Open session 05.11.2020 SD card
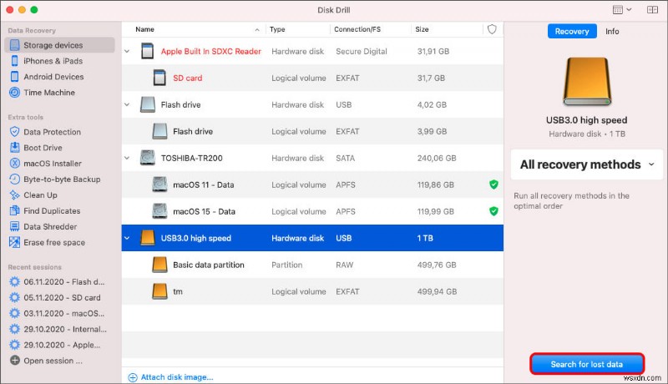Viewport: 668px width, 384px height. pyautogui.click(x=62, y=297)
